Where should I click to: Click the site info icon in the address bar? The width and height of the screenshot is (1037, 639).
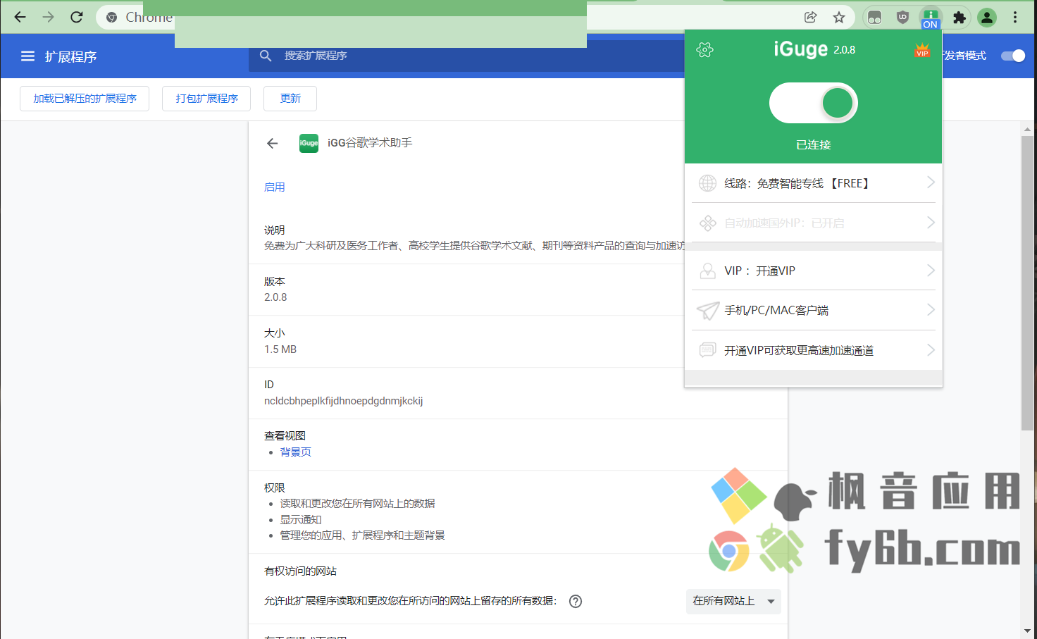point(111,18)
